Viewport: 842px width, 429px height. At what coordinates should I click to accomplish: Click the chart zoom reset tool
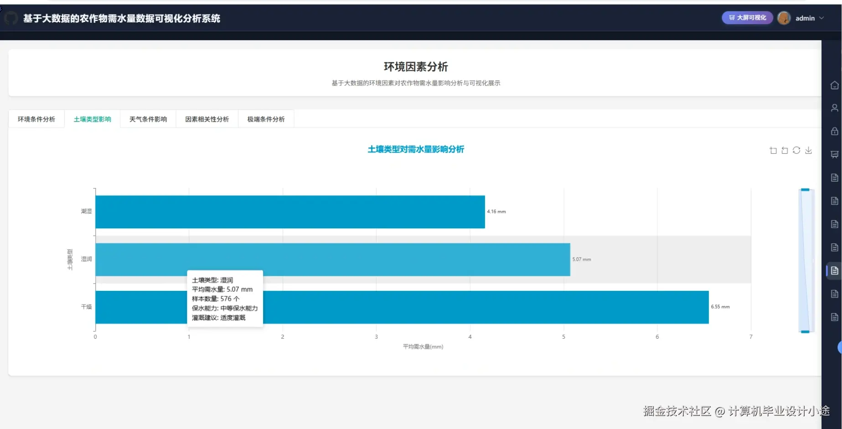coord(785,150)
